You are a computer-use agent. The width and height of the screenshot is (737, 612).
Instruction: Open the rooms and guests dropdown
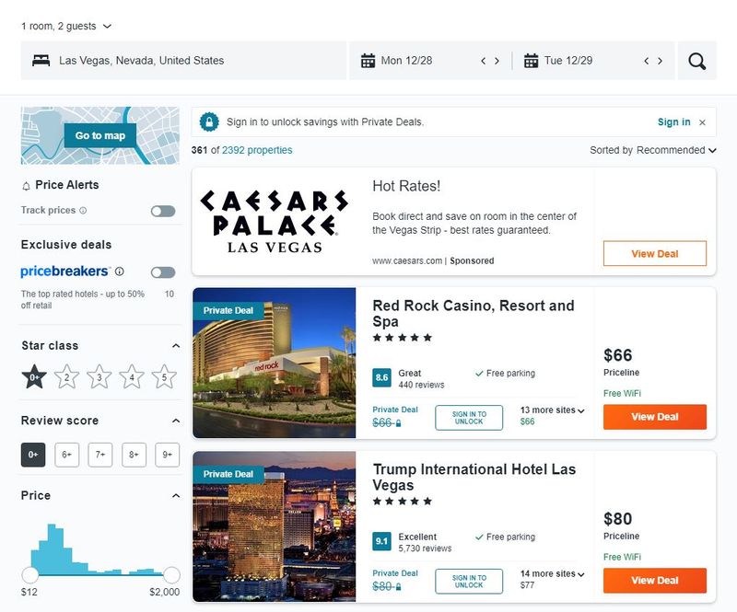click(x=66, y=27)
